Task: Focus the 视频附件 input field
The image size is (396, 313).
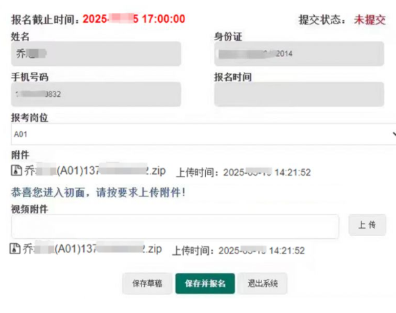Action: (175, 226)
